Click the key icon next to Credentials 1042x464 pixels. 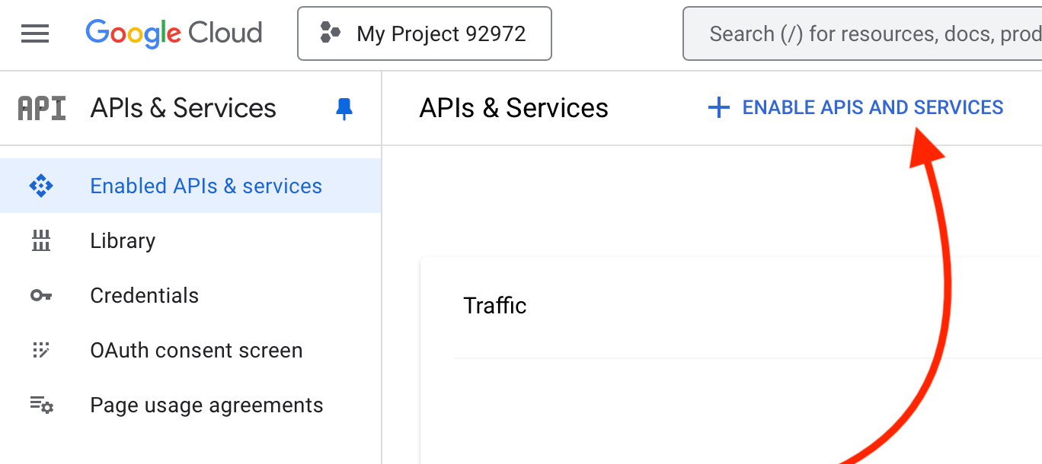click(x=41, y=295)
